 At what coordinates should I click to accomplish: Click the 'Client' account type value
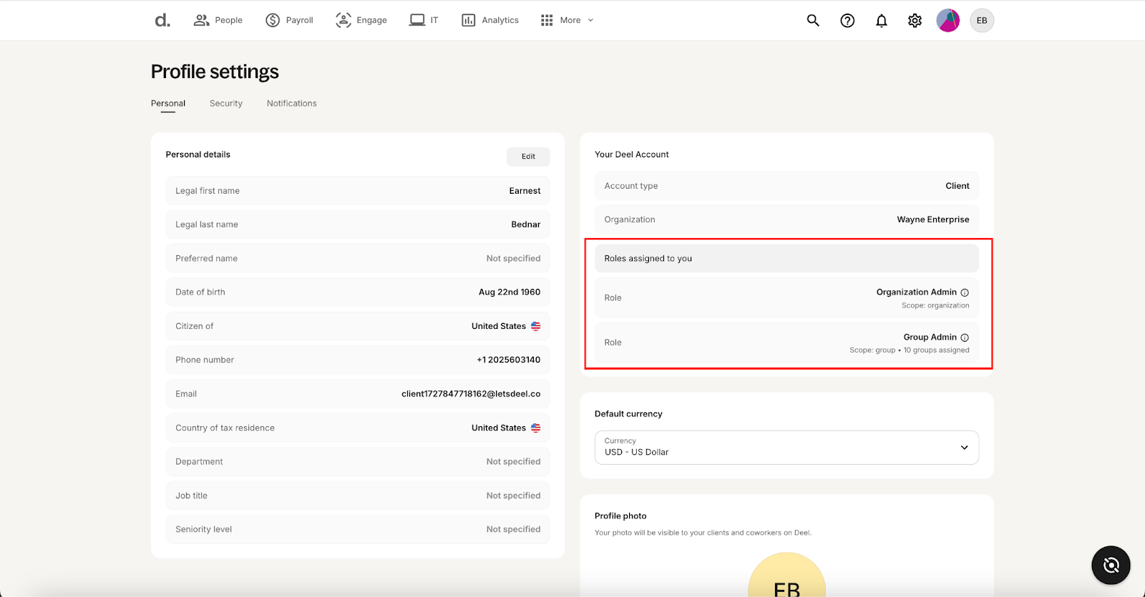958,186
